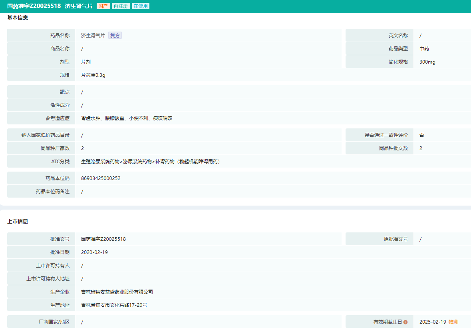Click the approval date 2020-02-19
This screenshot has height=330, width=471.
click(x=94, y=252)
